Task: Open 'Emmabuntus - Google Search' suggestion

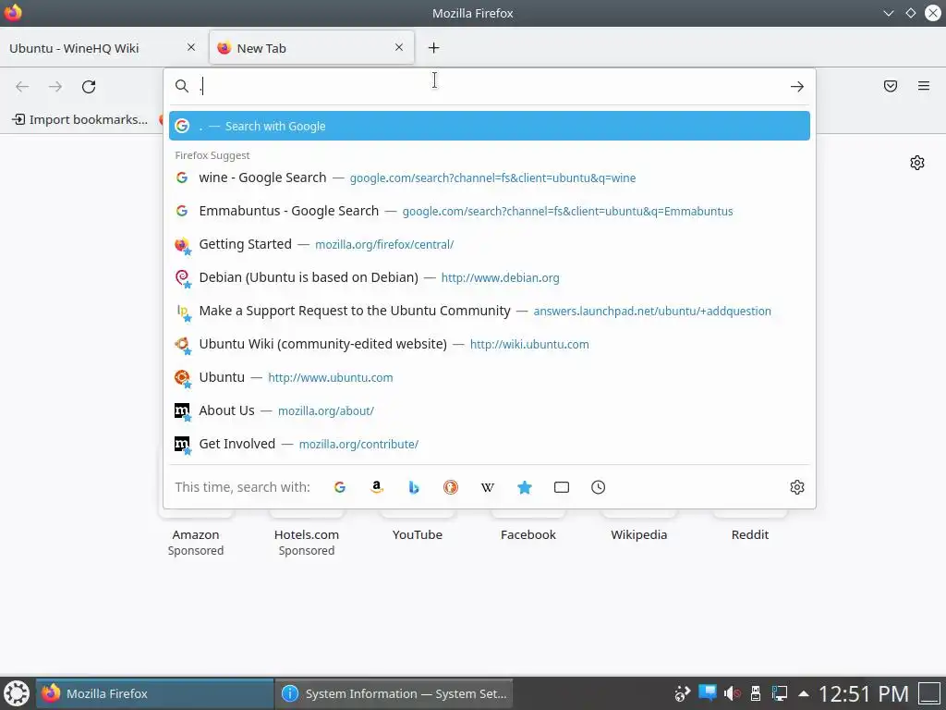Action: coord(490,211)
